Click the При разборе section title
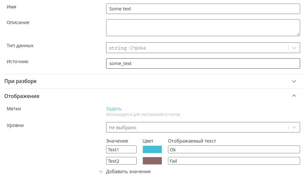Image resolution: width=303 pixels, height=180 pixels. tap(20, 81)
